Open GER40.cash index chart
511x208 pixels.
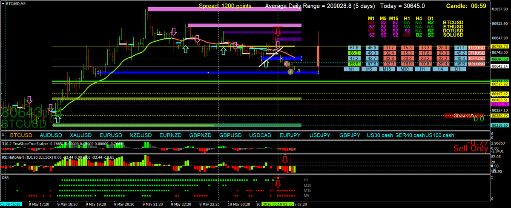[410, 135]
